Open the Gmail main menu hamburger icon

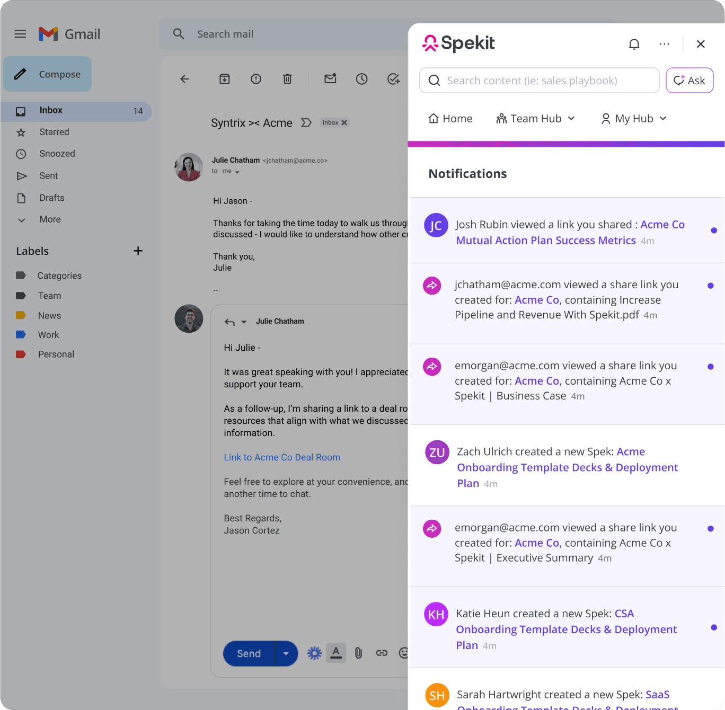point(20,34)
